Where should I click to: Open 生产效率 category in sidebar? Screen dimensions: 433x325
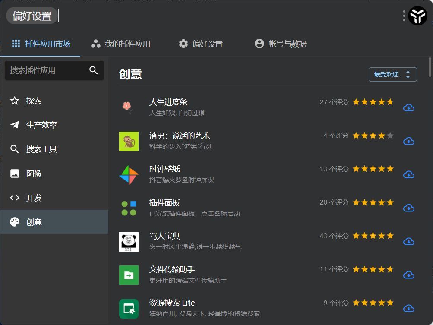coord(54,125)
